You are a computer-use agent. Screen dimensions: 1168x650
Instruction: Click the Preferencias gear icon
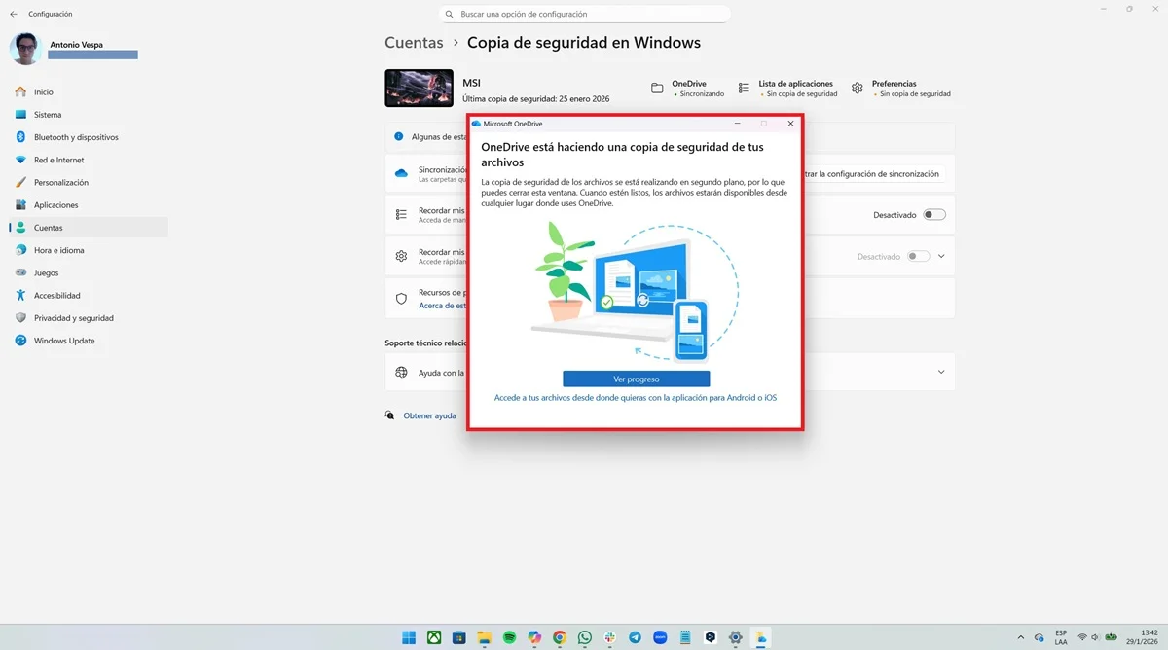tap(857, 89)
